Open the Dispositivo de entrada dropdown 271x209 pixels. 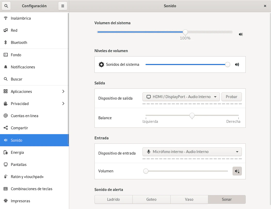(192, 152)
